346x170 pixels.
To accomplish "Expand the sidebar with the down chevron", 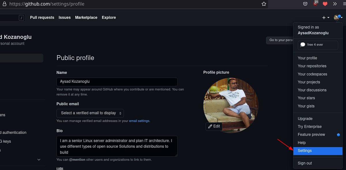I will click(39, 159).
